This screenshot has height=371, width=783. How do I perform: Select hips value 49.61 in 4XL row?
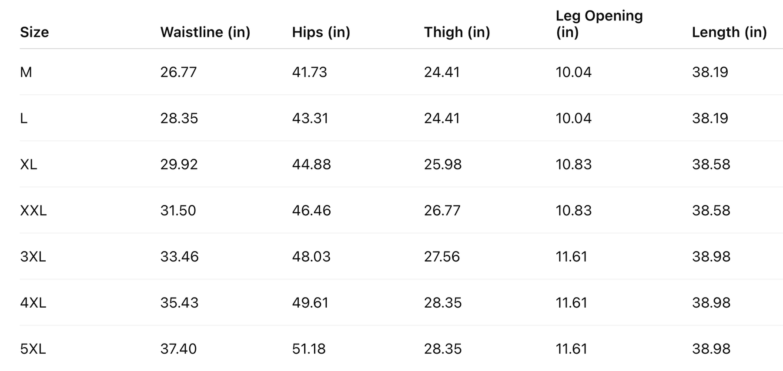(310, 303)
